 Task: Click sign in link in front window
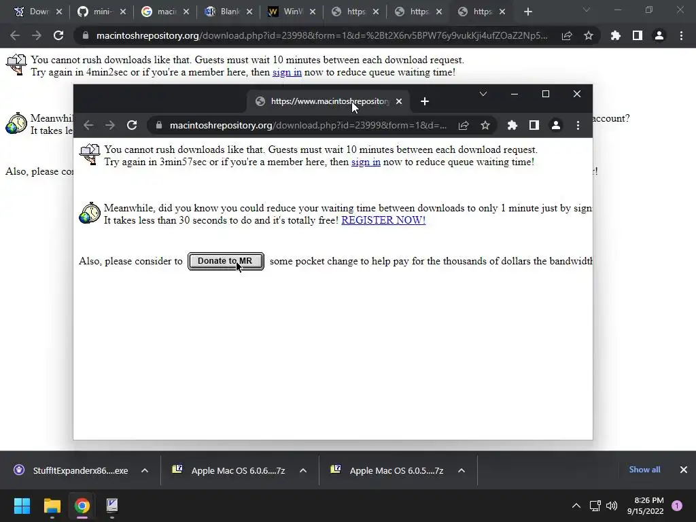tap(366, 162)
